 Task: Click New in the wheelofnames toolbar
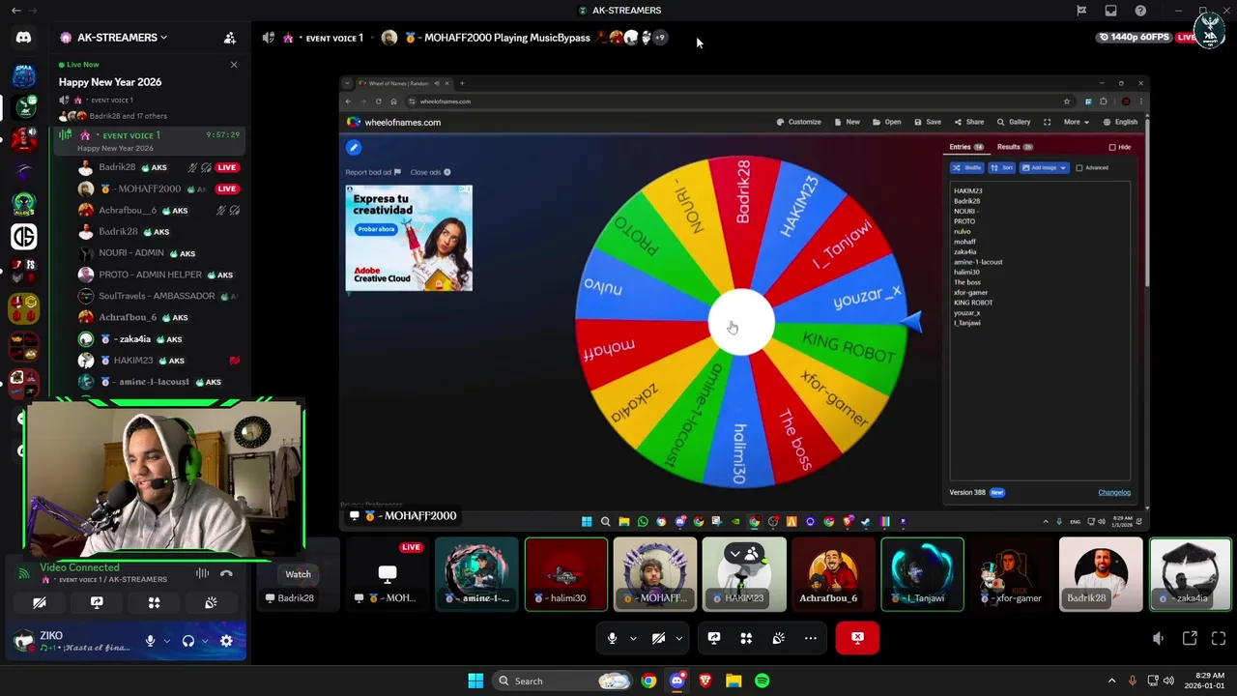coord(848,122)
